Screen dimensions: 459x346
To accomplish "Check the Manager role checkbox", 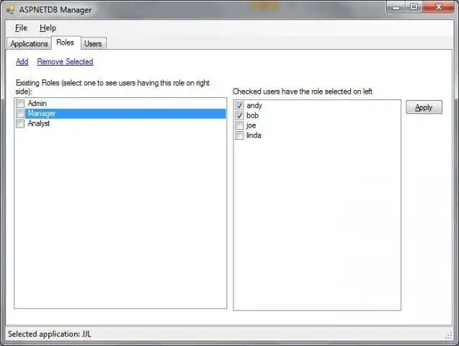I will (x=20, y=114).
